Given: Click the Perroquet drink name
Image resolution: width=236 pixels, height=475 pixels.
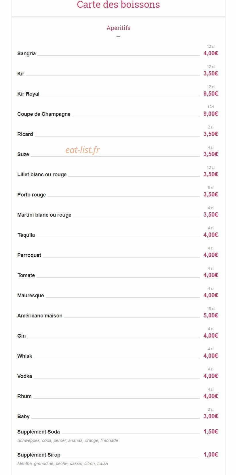Looking at the screenshot, I should coord(29,255).
